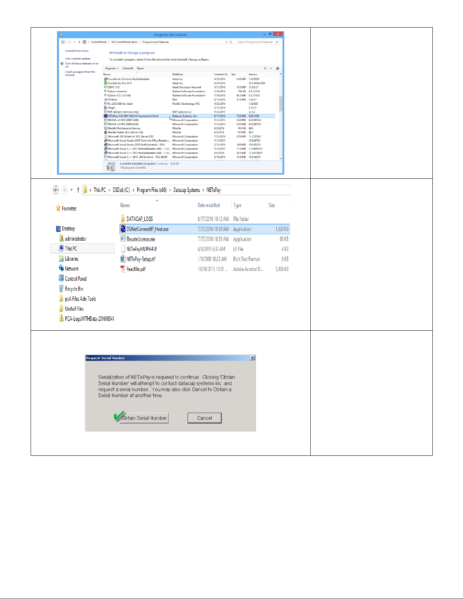Select the NETePayMLPH-P.lf file
Image resolution: width=463 pixels, height=599 pixels.
coord(205,249)
